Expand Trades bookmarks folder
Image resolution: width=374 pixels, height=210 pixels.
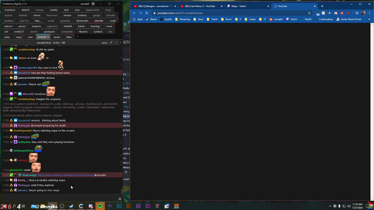250,19
